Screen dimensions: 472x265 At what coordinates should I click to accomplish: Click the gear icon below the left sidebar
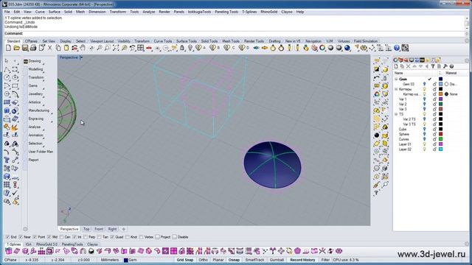[x=25, y=229]
